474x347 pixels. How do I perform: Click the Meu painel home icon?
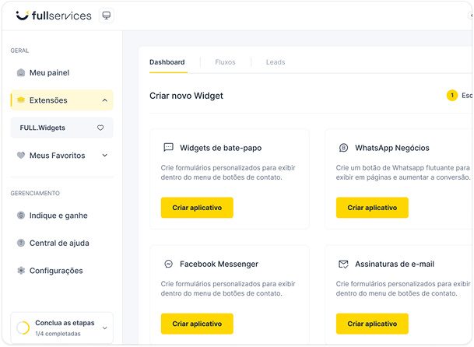coord(20,73)
